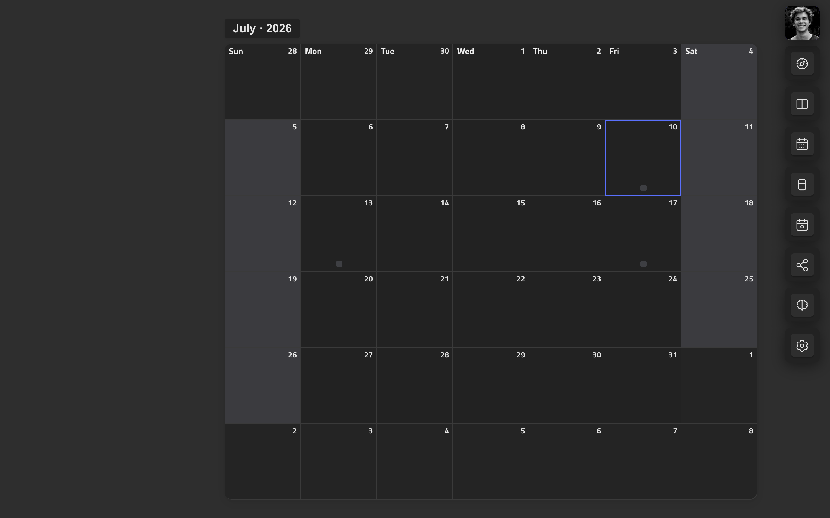
Task: Switch to the month calendar grid icon
Action: coord(802,144)
